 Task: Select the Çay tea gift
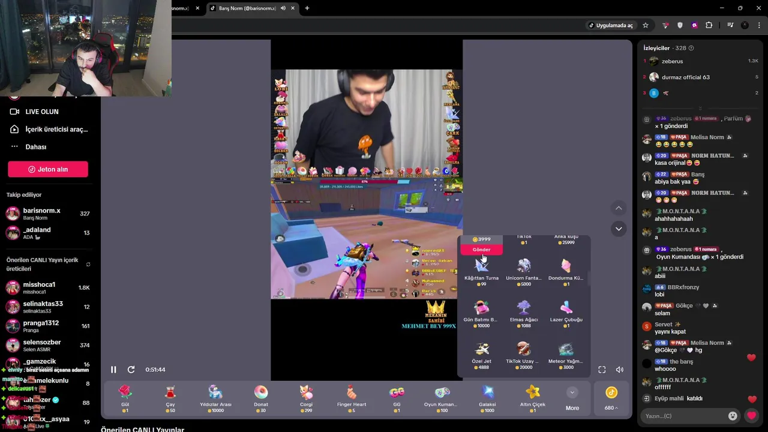click(x=170, y=399)
